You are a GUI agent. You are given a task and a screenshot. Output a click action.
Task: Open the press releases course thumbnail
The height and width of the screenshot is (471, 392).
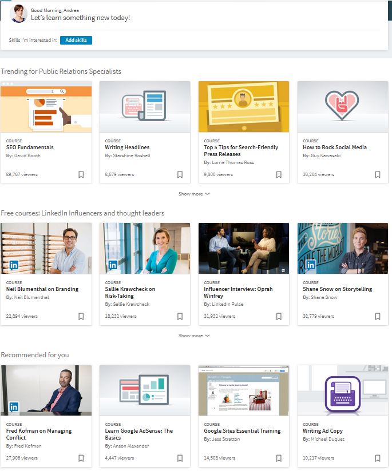tap(244, 107)
